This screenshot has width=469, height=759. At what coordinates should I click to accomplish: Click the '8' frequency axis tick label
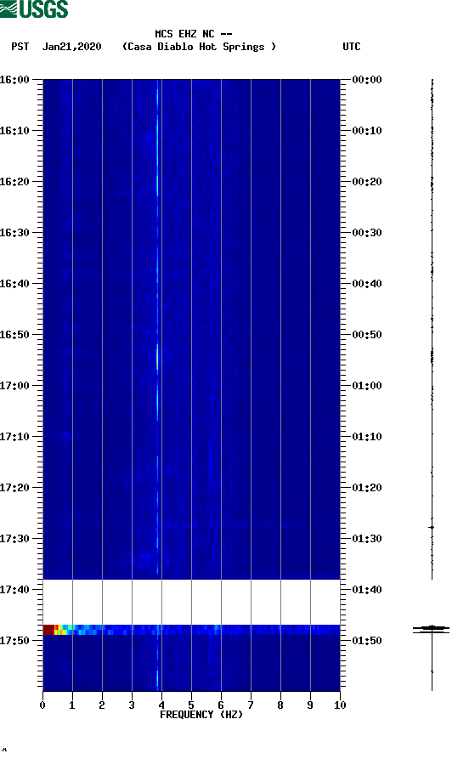coord(280,705)
